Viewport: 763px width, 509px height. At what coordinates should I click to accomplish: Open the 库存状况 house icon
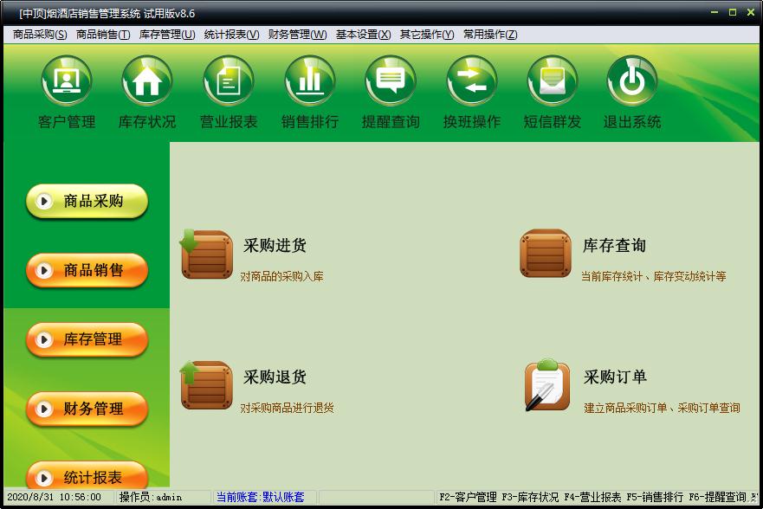pyautogui.click(x=147, y=81)
